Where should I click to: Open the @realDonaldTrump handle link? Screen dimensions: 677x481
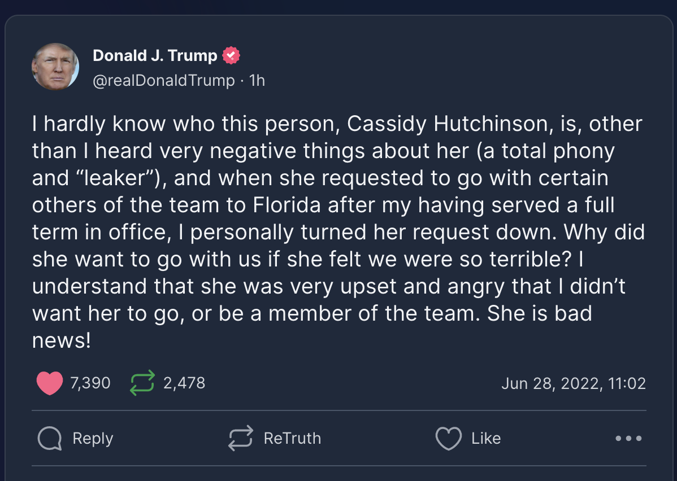[164, 80]
